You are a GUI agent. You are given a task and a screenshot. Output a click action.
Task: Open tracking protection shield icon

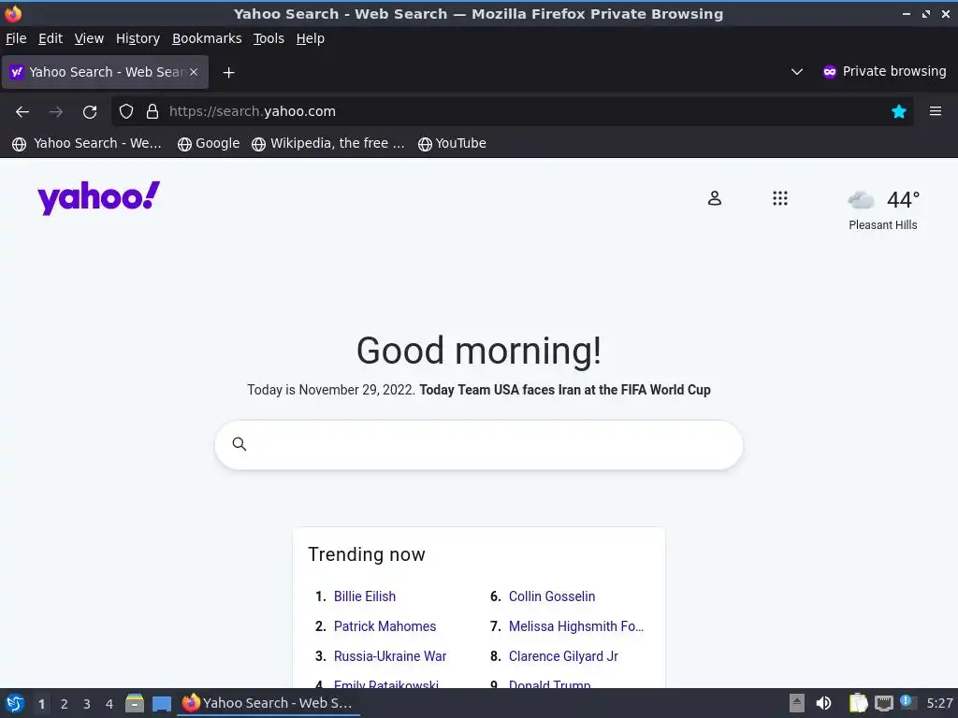pos(126,111)
